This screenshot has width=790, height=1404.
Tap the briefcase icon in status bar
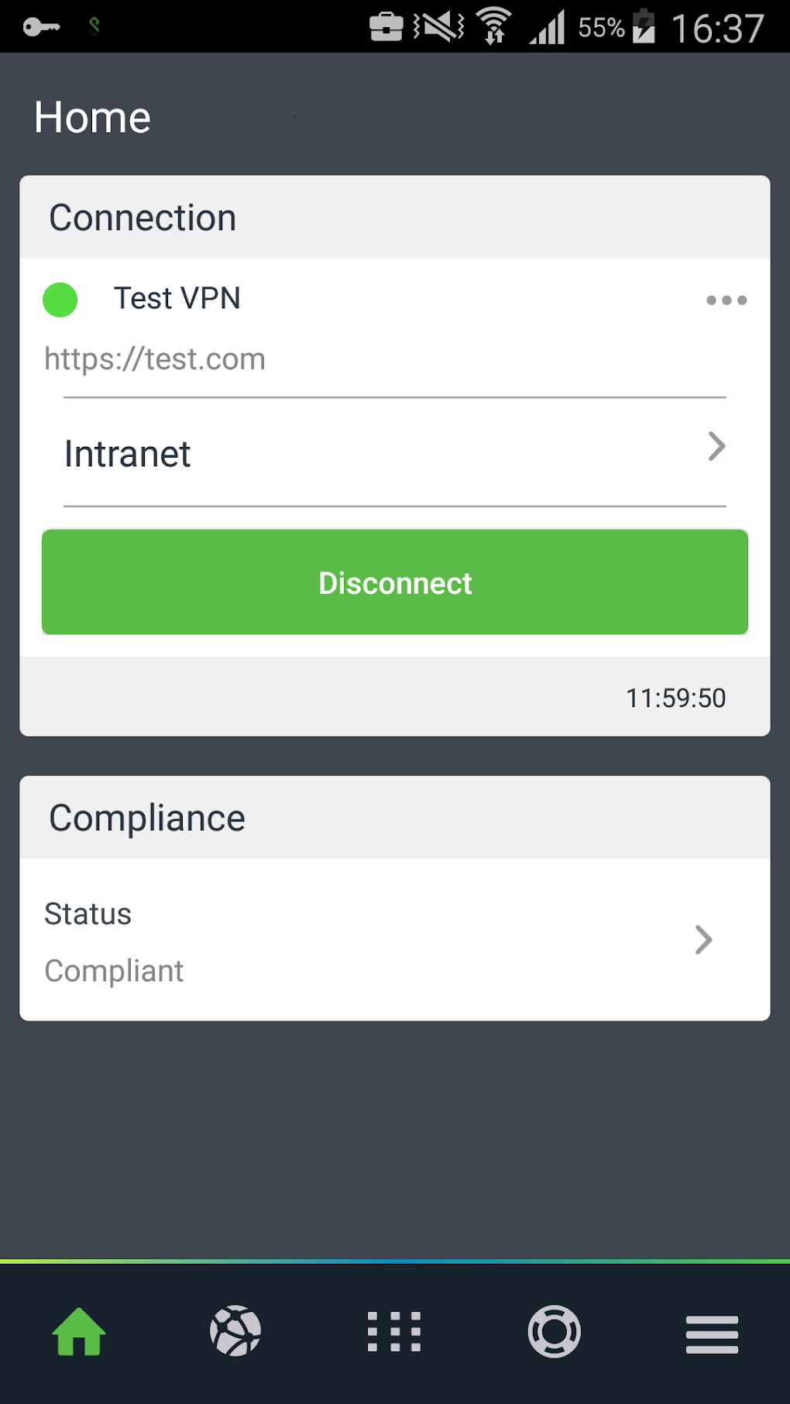tap(386, 26)
